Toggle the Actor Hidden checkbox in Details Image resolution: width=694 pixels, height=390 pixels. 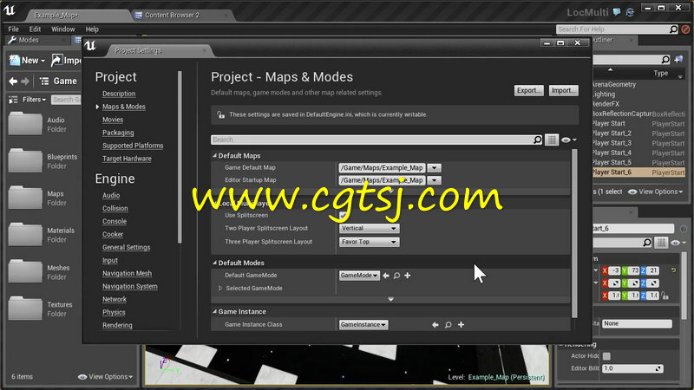[606, 356]
